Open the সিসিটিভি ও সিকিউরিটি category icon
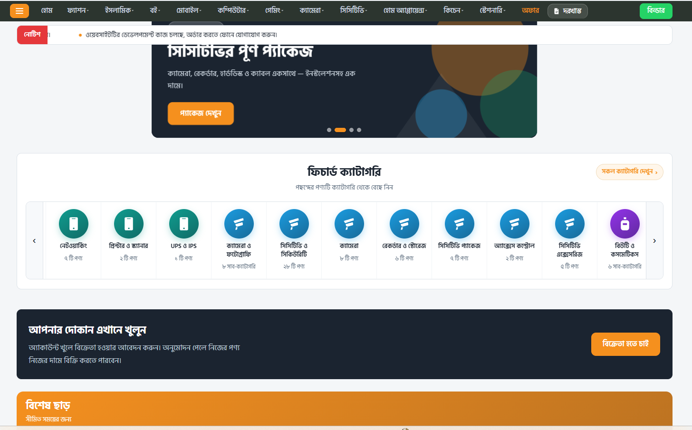The image size is (692, 430). [x=294, y=224]
